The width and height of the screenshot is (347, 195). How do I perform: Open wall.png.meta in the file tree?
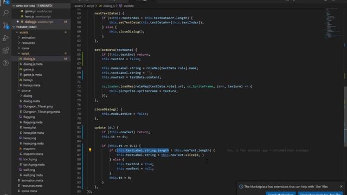click(x=33, y=175)
